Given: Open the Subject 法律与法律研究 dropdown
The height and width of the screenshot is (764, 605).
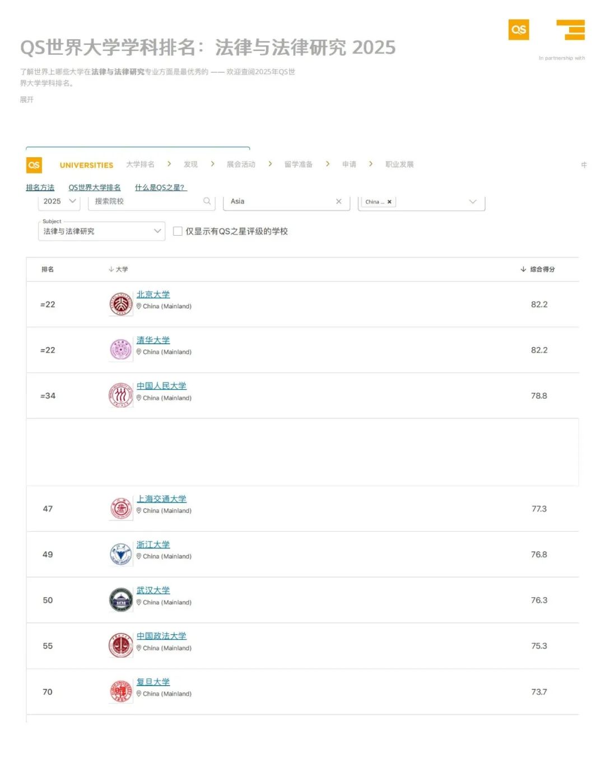Looking at the screenshot, I should click(x=101, y=231).
